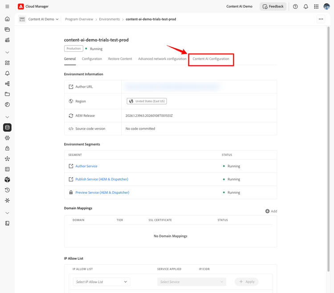
Task: Click the current breadcrumb content-ai-demo-trials-test-prod
Action: tap(151, 19)
